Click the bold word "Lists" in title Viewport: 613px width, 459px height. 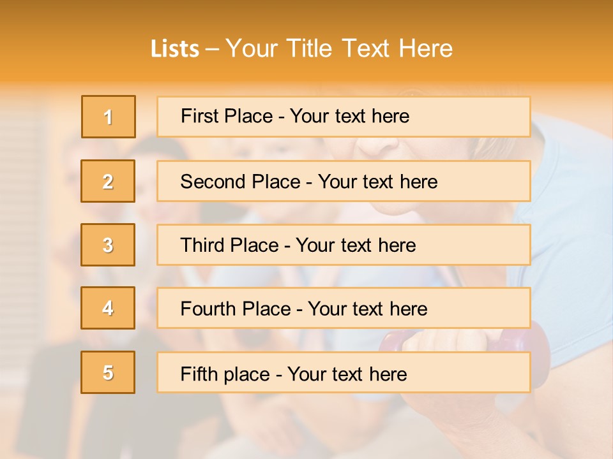[174, 49]
